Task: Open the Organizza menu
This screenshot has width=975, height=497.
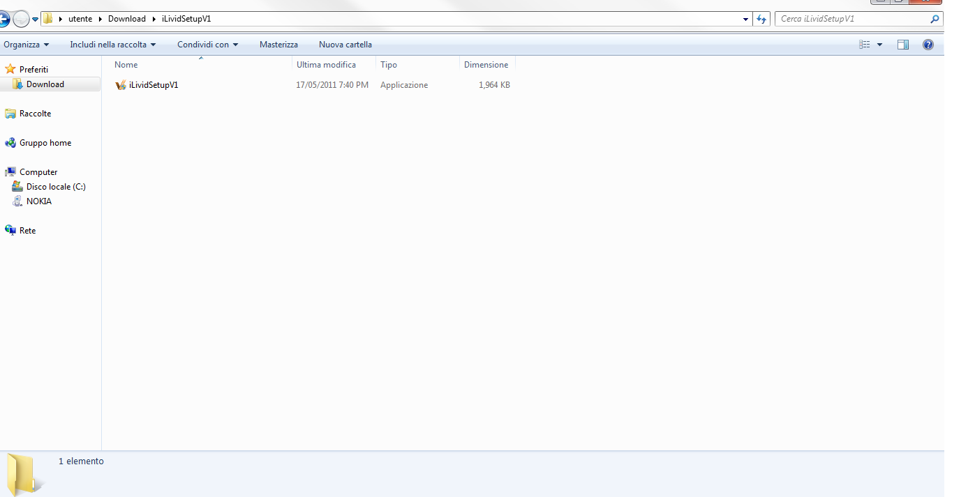Action: tap(27, 45)
